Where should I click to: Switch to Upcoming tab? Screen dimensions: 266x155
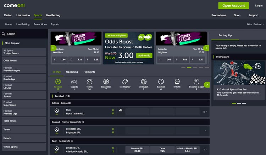72,72
